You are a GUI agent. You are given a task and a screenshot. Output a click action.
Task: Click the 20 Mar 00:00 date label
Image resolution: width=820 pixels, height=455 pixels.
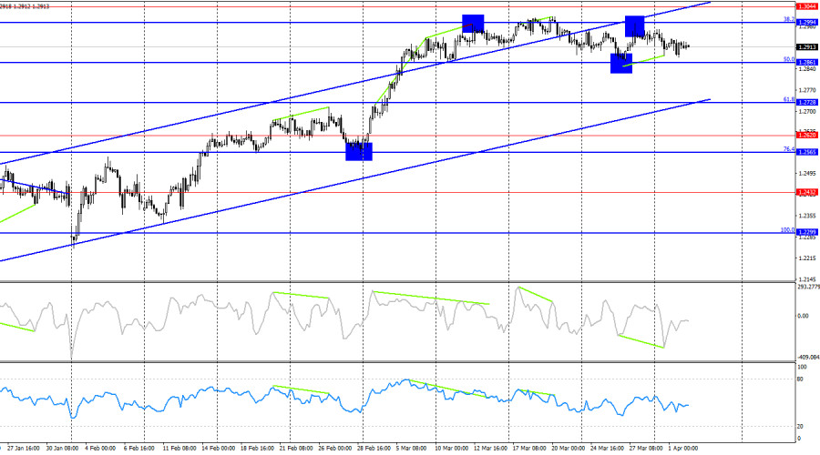(569, 449)
